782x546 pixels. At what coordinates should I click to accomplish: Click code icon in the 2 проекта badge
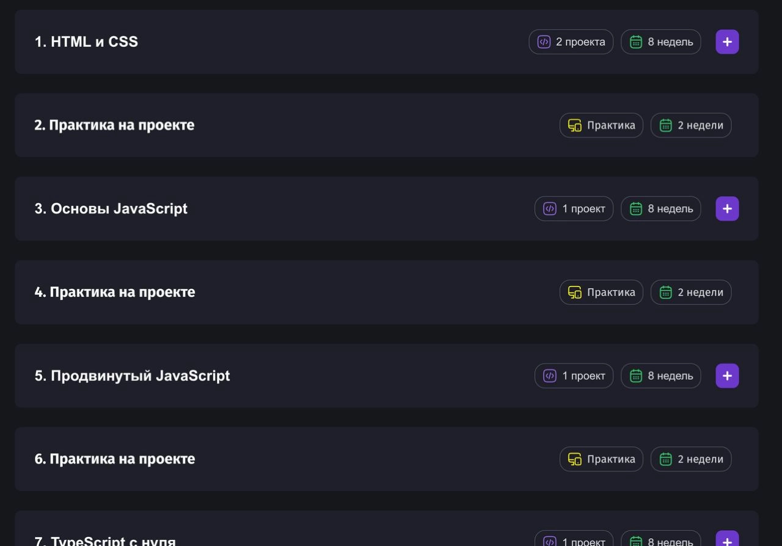(x=544, y=42)
